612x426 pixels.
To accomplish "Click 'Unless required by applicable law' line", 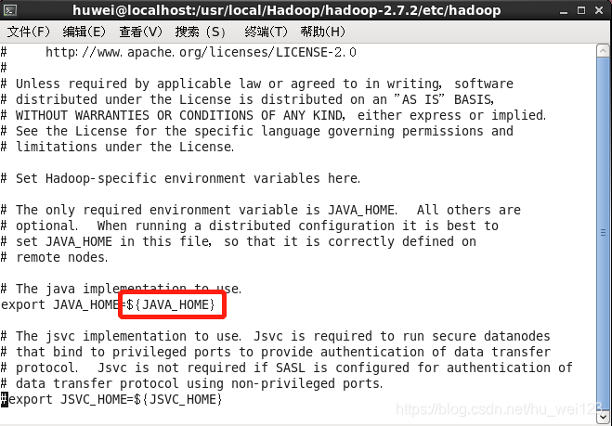I will (257, 84).
